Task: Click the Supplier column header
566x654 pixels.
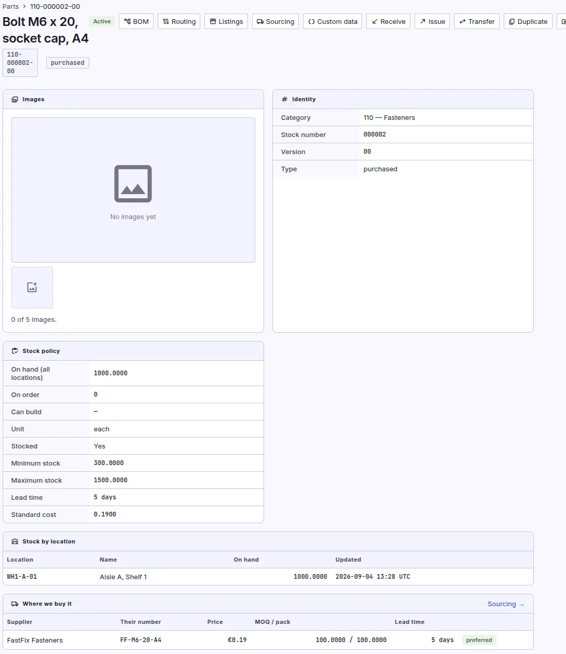Action: (x=20, y=622)
